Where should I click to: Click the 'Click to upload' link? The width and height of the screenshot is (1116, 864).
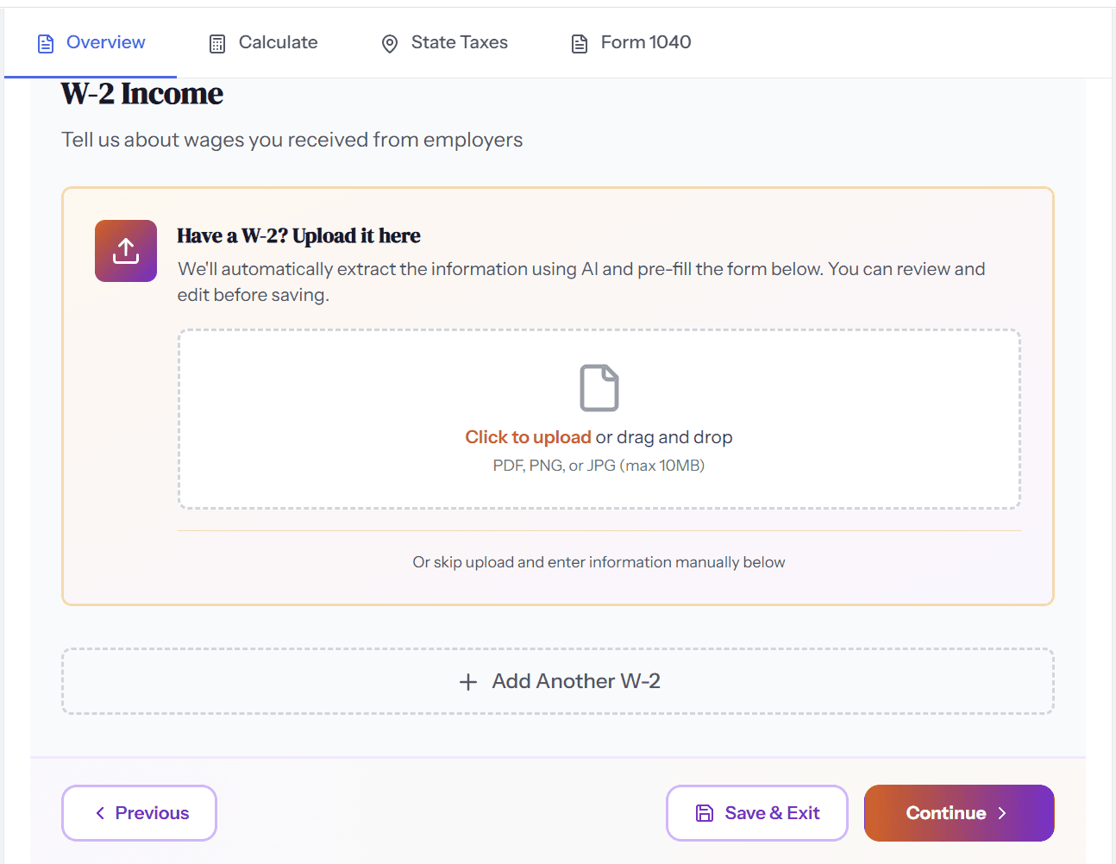coord(528,436)
